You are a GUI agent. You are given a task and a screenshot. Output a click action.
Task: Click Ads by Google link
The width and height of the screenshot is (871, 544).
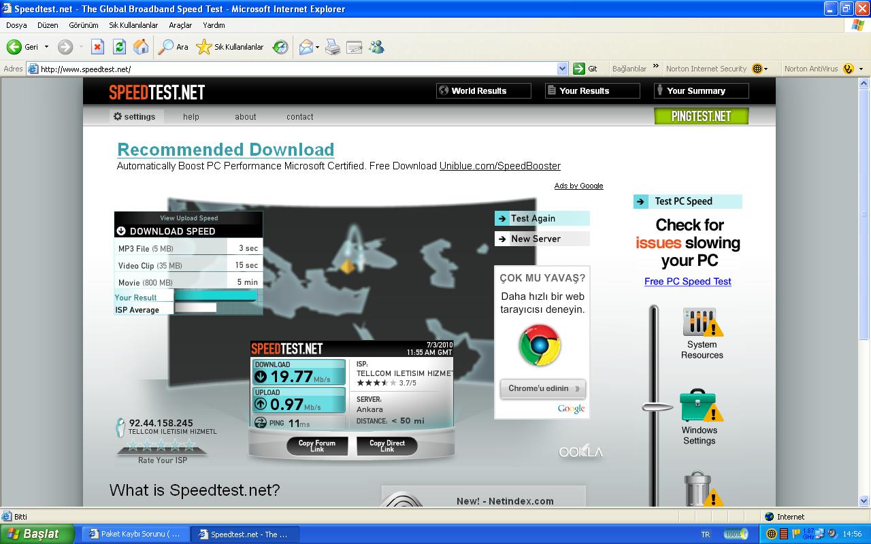(578, 186)
